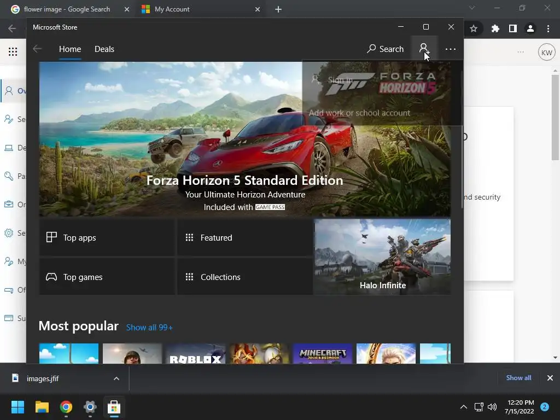Open the Top apps tile

click(107, 237)
